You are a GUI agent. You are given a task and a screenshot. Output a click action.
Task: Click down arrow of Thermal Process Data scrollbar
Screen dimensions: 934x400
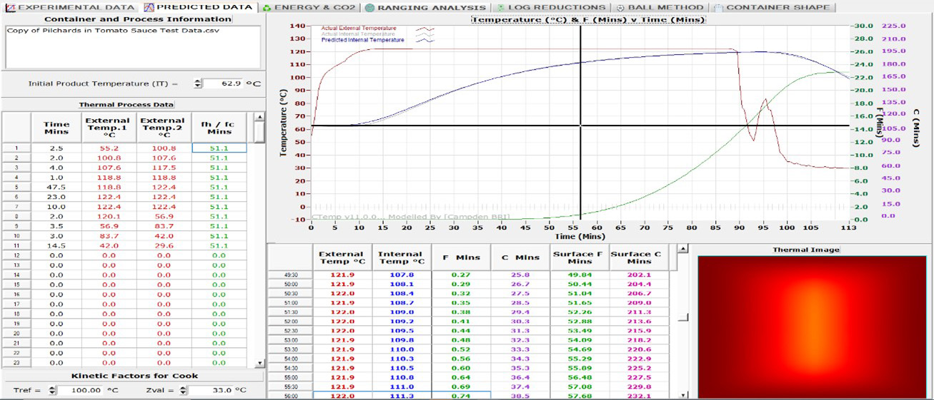coord(259,364)
